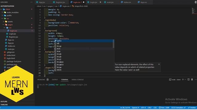The height and width of the screenshot is (110, 197).
Task: Pick the 'cqmin' unit suggestion
Action: [83, 64]
